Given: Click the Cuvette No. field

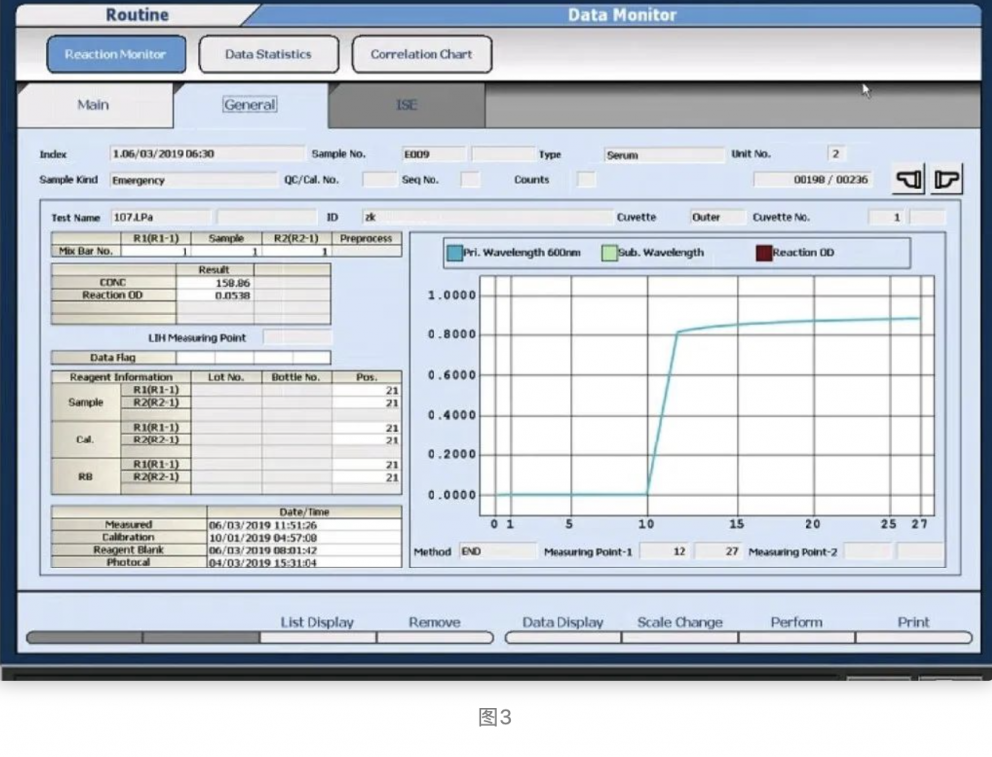Looking at the screenshot, I should [x=888, y=217].
